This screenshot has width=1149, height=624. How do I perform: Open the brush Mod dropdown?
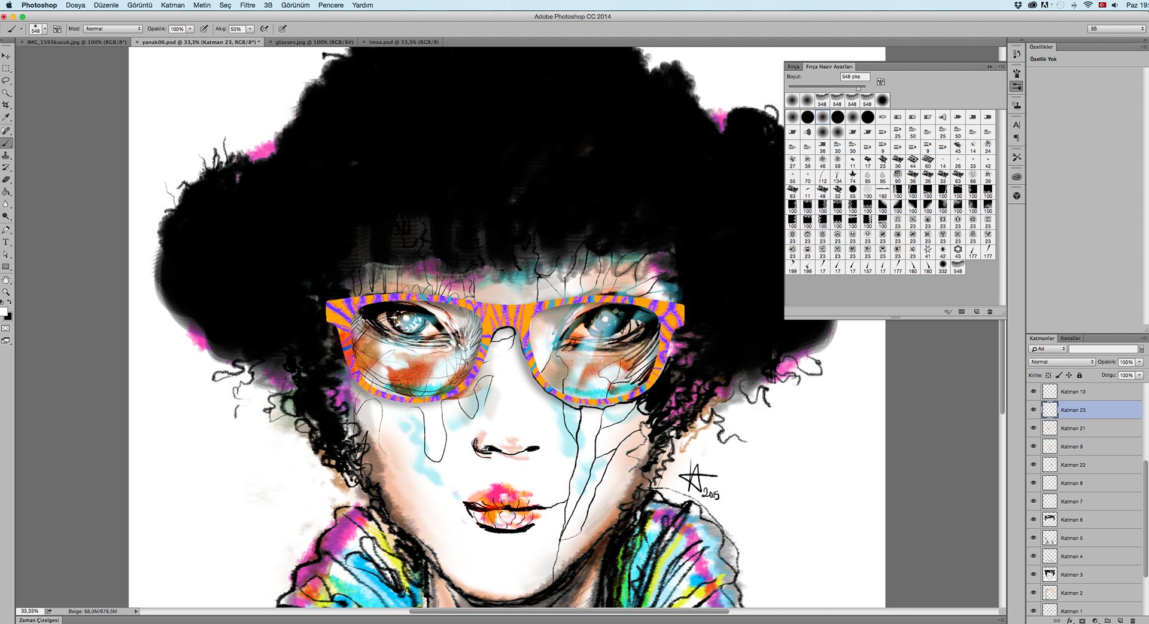[x=113, y=29]
